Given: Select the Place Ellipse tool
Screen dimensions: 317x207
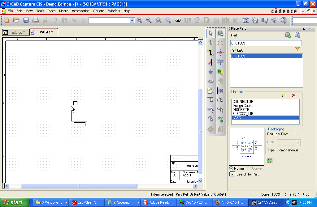Looking at the screenshot, I should click(x=220, y=110).
